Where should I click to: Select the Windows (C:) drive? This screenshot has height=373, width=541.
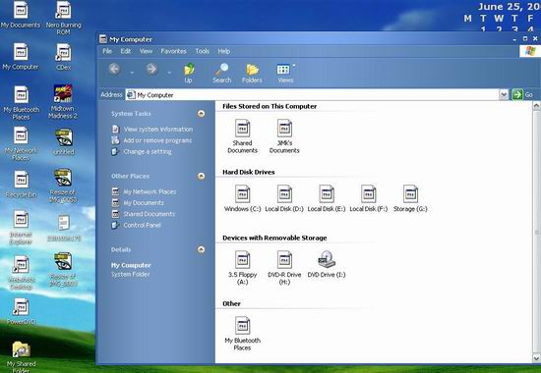[242, 198]
